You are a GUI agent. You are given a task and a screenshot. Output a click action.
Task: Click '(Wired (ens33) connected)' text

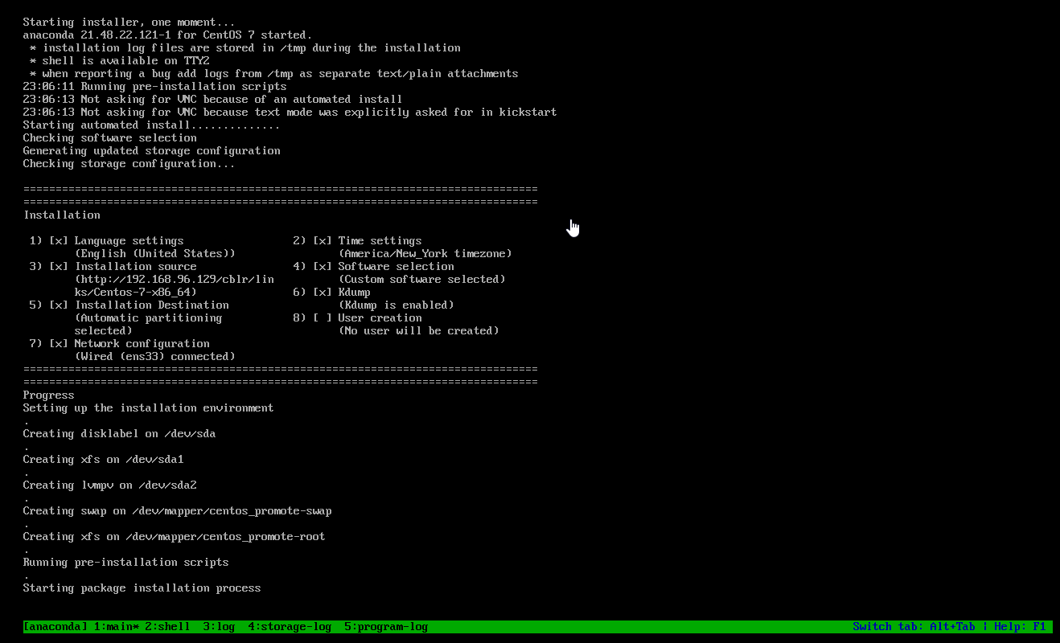tap(154, 356)
